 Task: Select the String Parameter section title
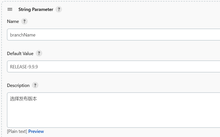point(36,9)
